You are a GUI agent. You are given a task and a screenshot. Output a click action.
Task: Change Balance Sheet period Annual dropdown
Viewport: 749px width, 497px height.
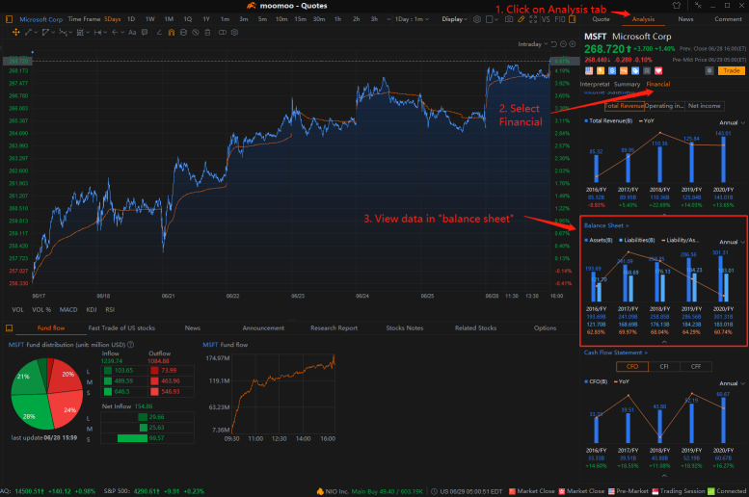click(x=732, y=242)
